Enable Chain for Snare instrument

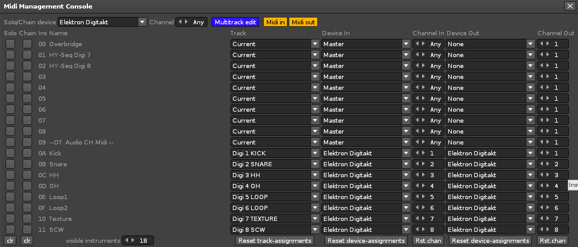click(27, 164)
